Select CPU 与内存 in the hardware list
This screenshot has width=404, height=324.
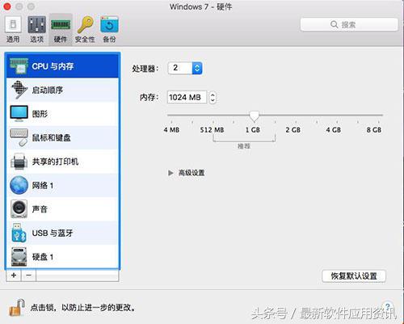(62, 66)
